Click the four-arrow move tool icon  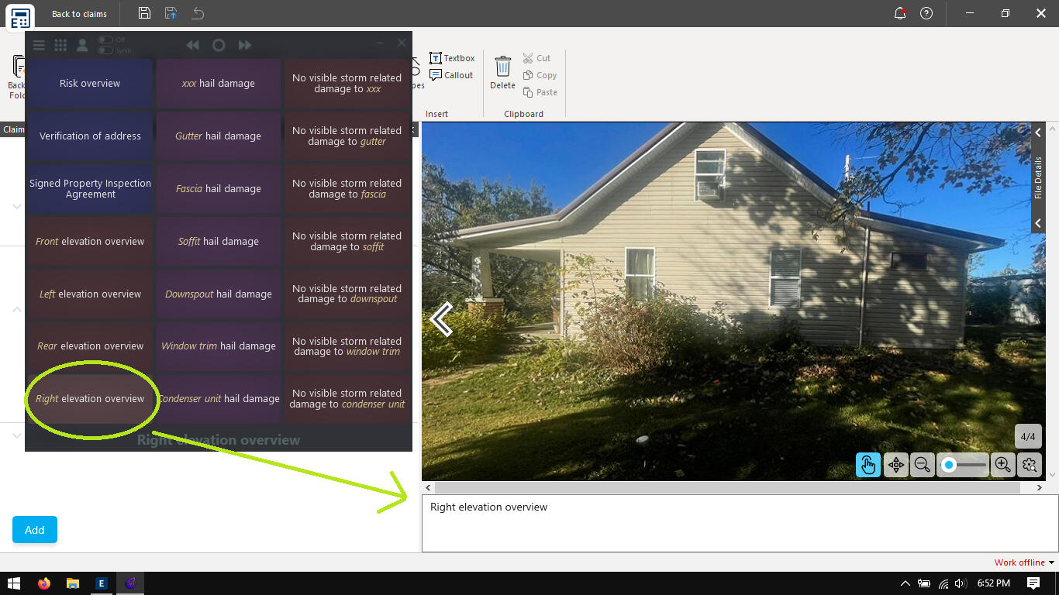[895, 465]
